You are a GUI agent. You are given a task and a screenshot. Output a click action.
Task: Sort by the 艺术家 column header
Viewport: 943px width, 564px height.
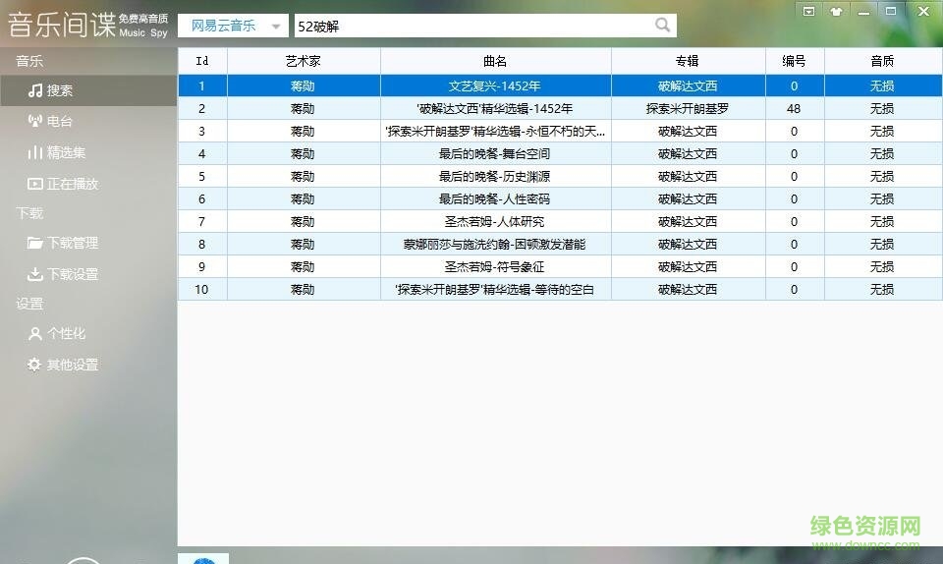pos(304,61)
